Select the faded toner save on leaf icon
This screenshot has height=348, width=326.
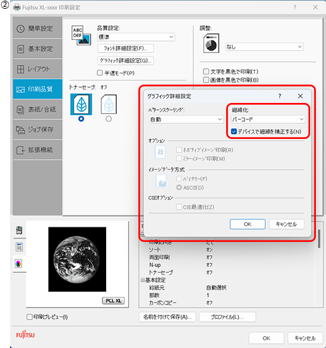tap(109, 104)
